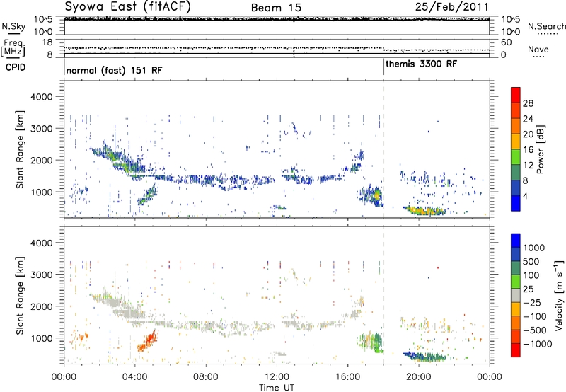The image size is (566, 392).
Task: Click the "CPID" row label
Action: tap(15, 67)
